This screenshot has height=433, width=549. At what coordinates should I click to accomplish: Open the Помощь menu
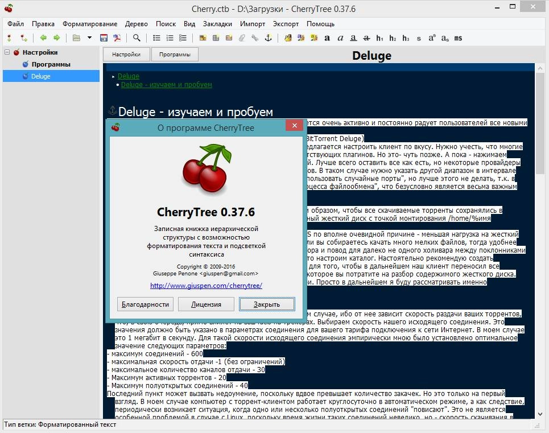320,23
